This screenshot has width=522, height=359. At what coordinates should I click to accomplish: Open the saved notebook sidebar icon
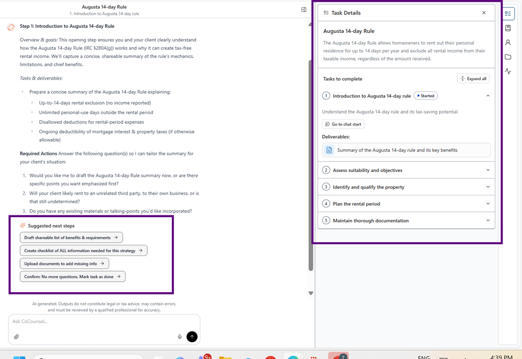point(508,28)
